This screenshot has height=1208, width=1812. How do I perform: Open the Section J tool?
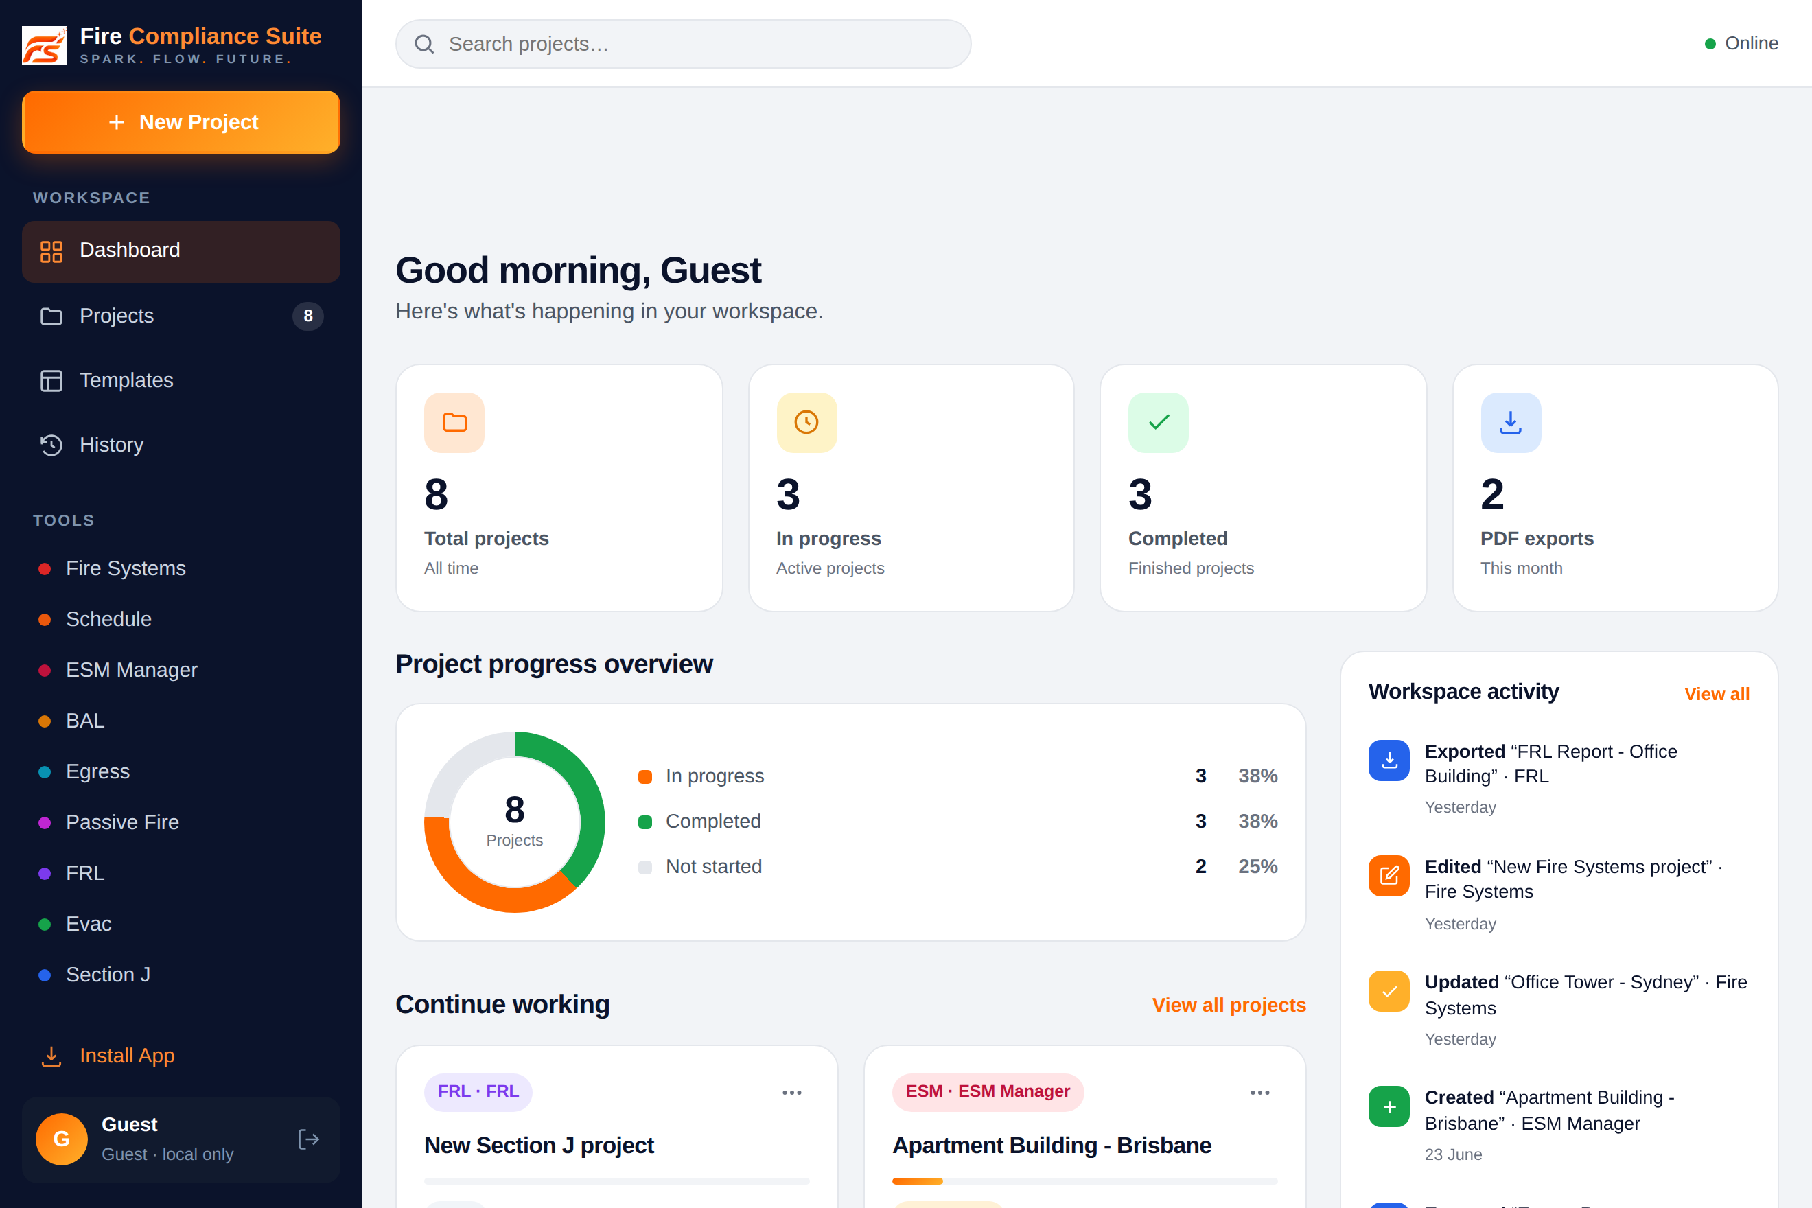(x=181, y=975)
